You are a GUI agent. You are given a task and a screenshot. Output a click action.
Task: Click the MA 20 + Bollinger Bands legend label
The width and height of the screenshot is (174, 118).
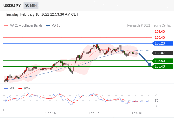[26, 26]
